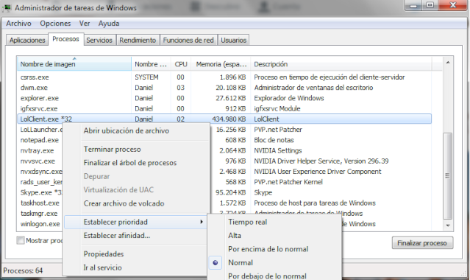Open the Ayuda menu
This screenshot has width=470, height=280.
[109, 24]
